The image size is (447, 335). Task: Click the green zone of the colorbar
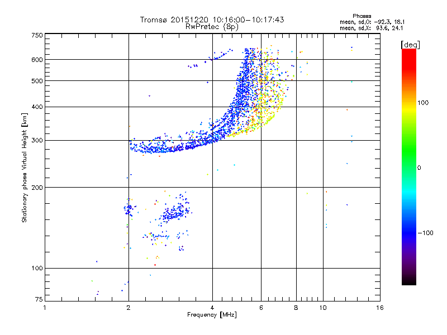409,151
